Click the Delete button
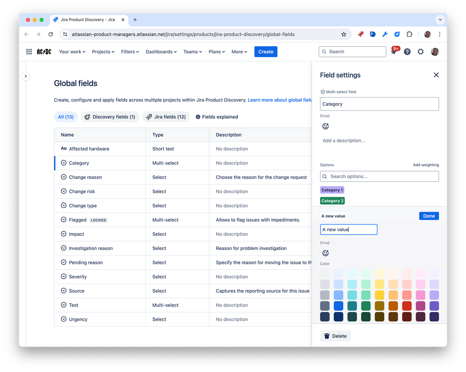The height and width of the screenshot is (372, 466). pos(335,336)
